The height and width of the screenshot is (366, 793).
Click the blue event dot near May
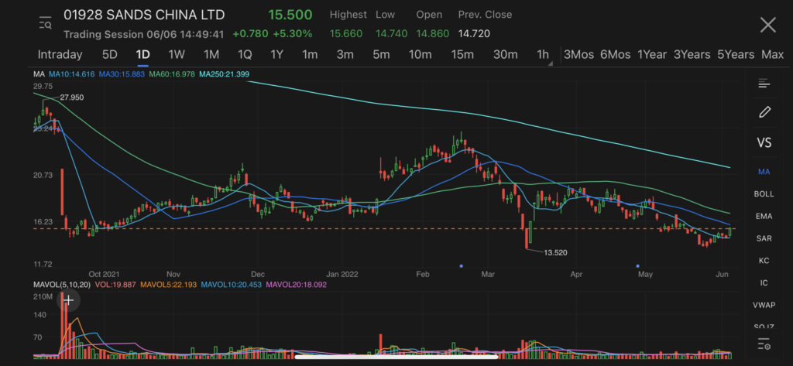coord(638,265)
